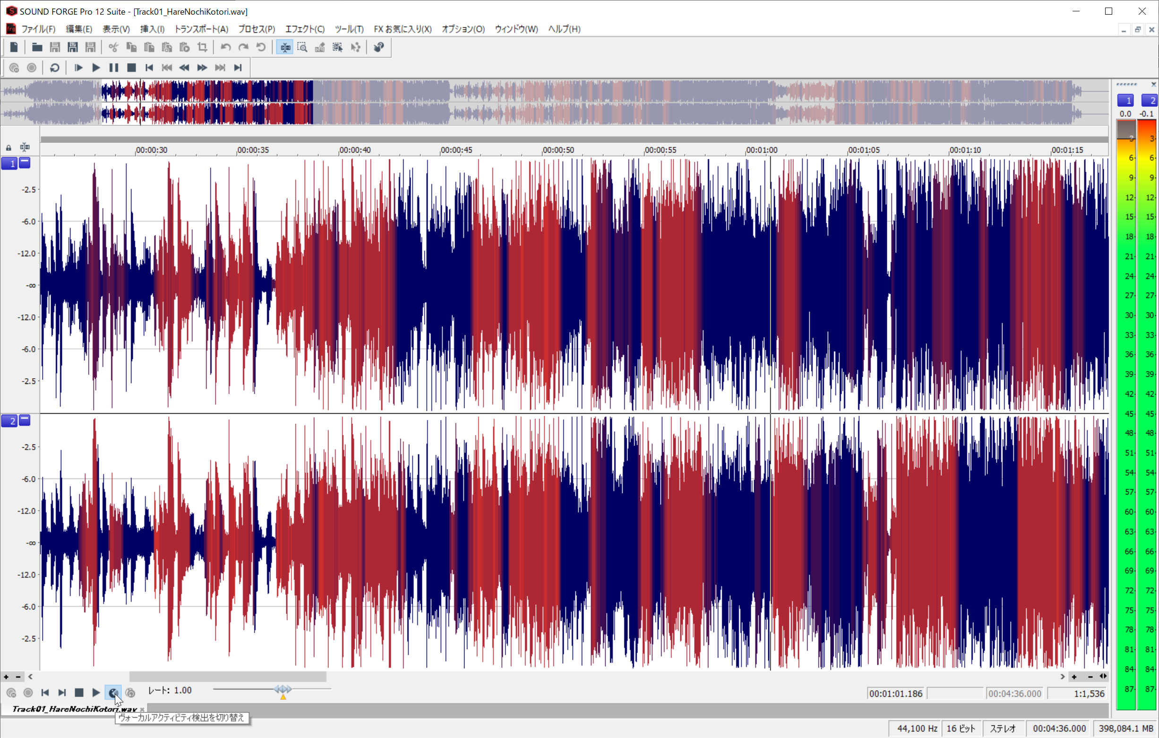Click the Crop/Trim tool icon
Image resolution: width=1159 pixels, height=738 pixels.
(x=202, y=47)
